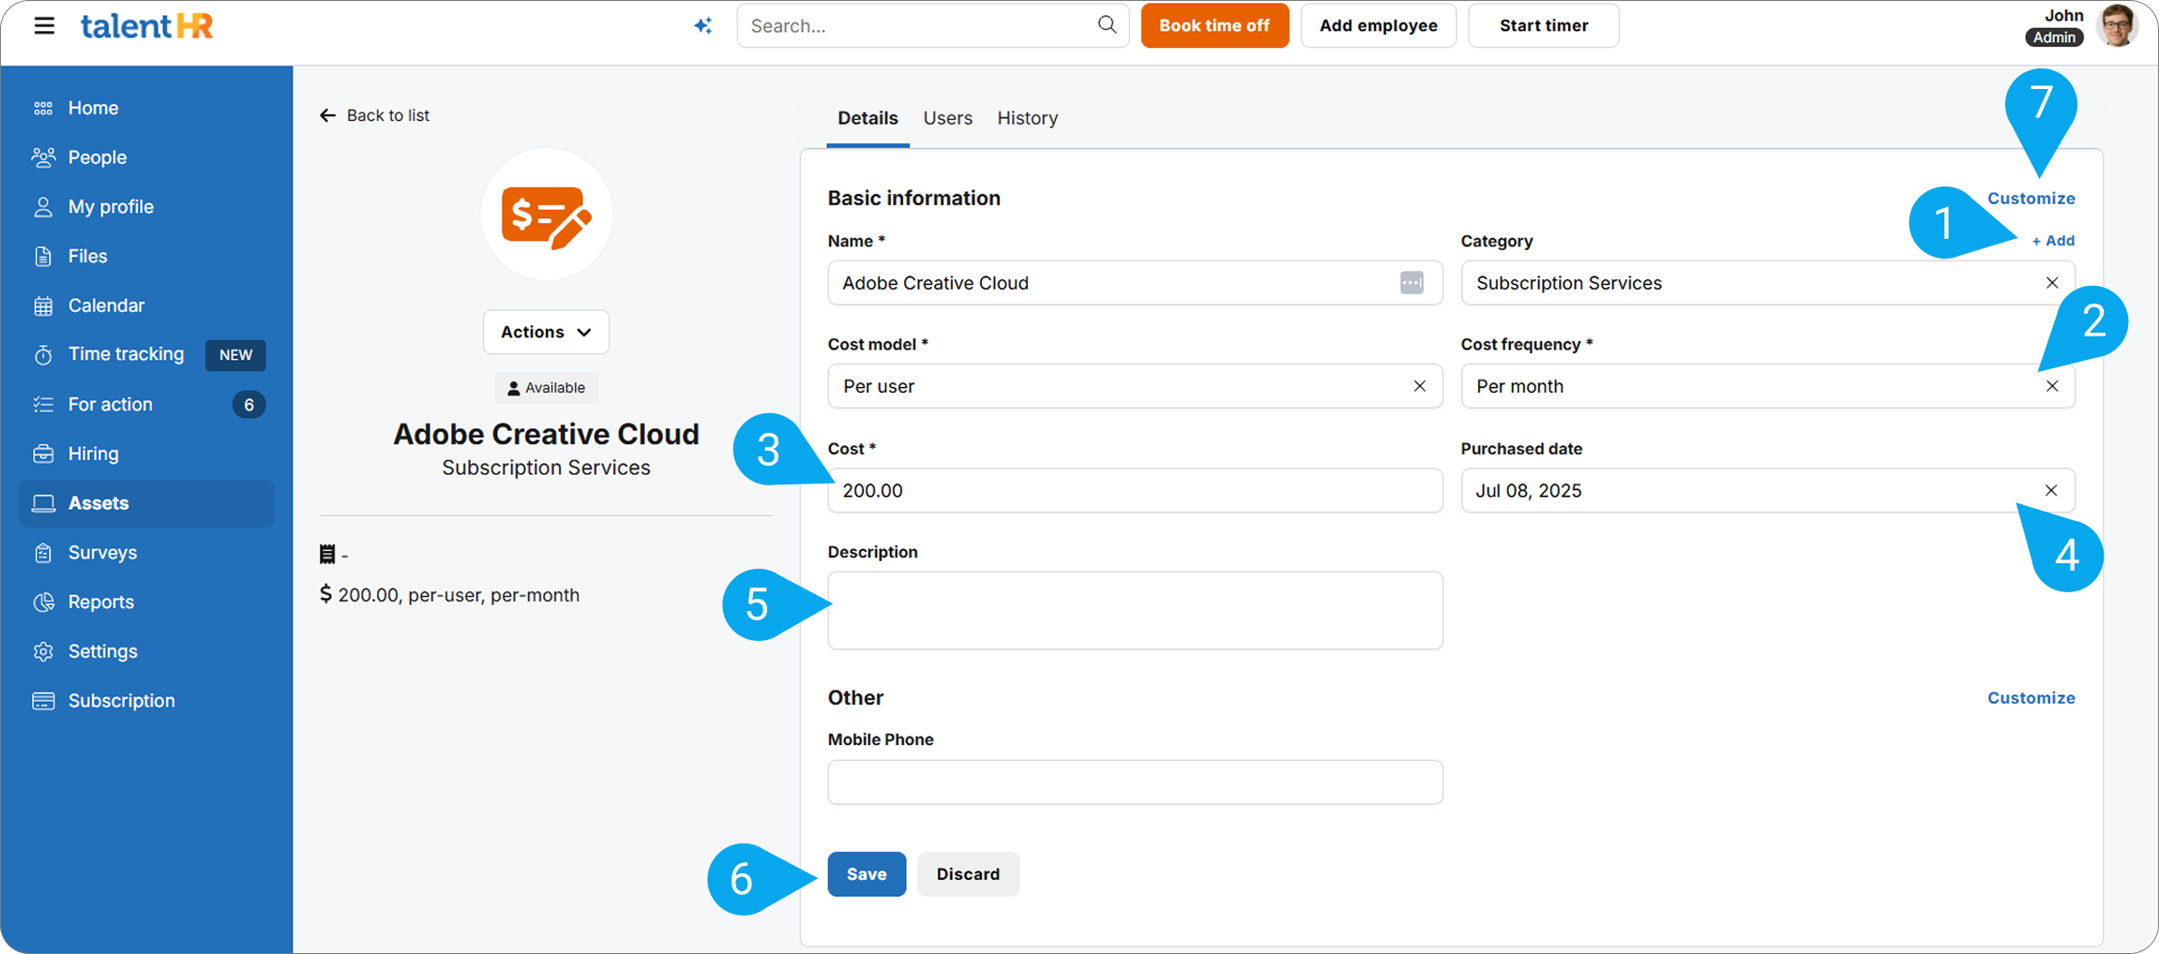The image size is (2159, 954).
Task: Go to Home in sidebar
Action: 147,108
